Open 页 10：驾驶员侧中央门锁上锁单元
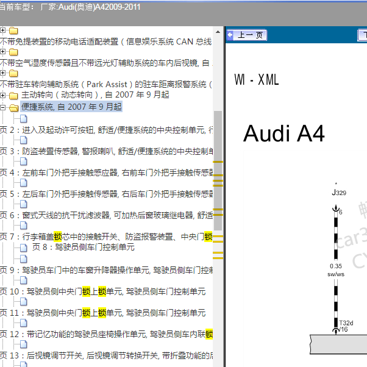The width and height of the screenshot is (367, 367). (x=103, y=291)
